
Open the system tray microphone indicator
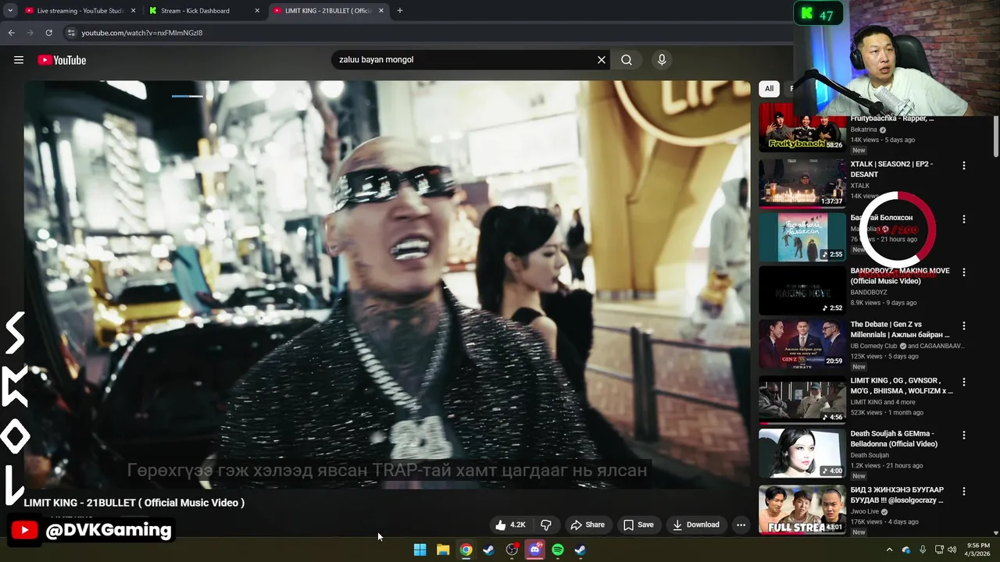click(x=923, y=550)
